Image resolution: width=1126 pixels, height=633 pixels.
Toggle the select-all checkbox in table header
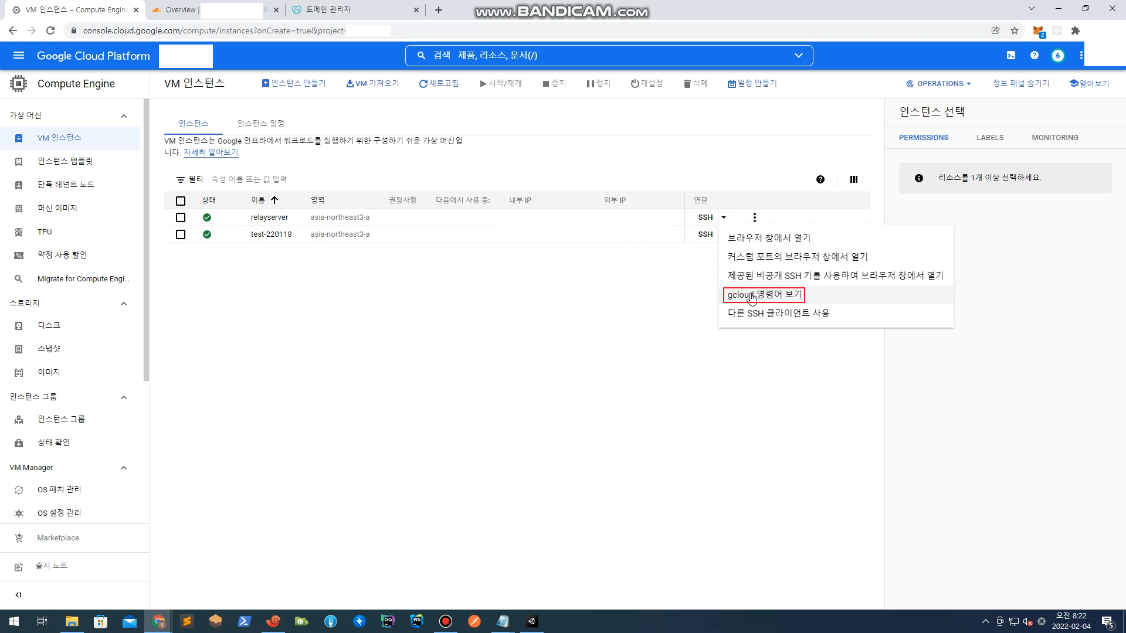181,201
